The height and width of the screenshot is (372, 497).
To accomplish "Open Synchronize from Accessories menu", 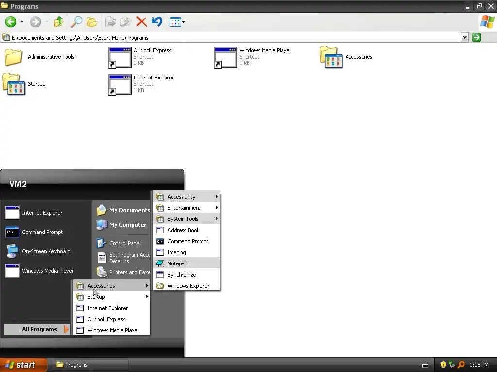I will point(187,275).
